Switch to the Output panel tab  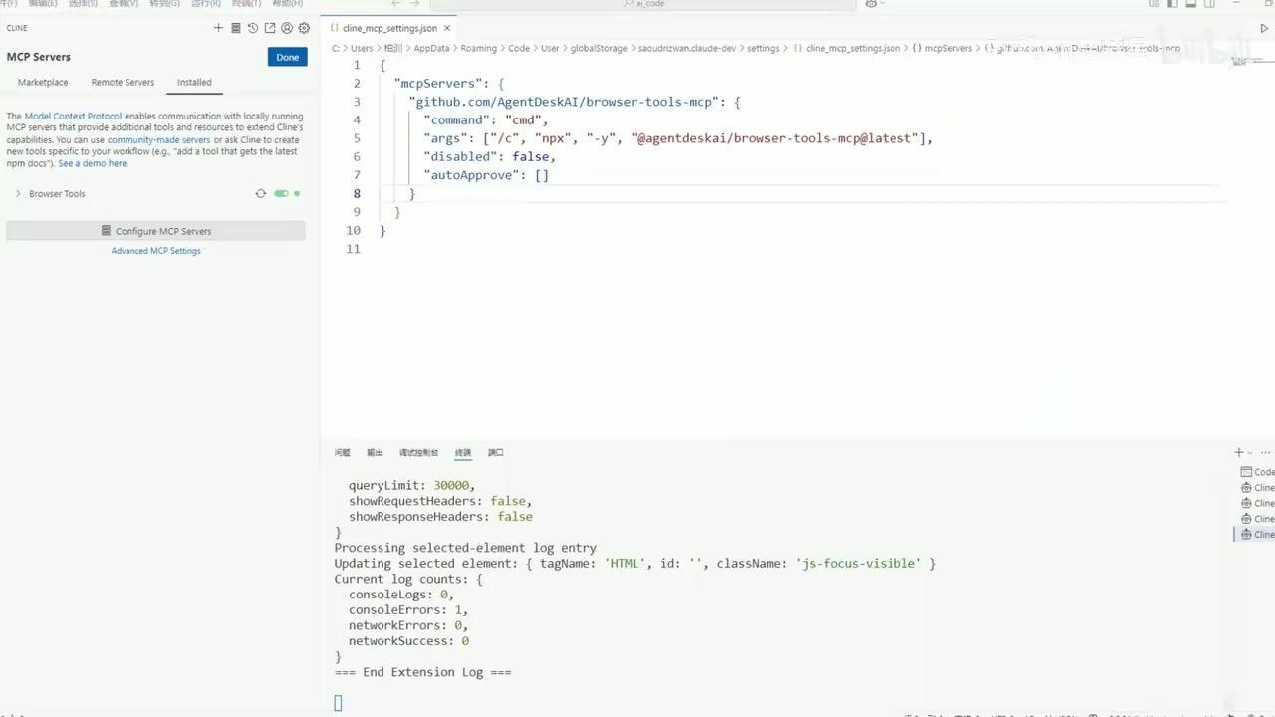click(374, 452)
